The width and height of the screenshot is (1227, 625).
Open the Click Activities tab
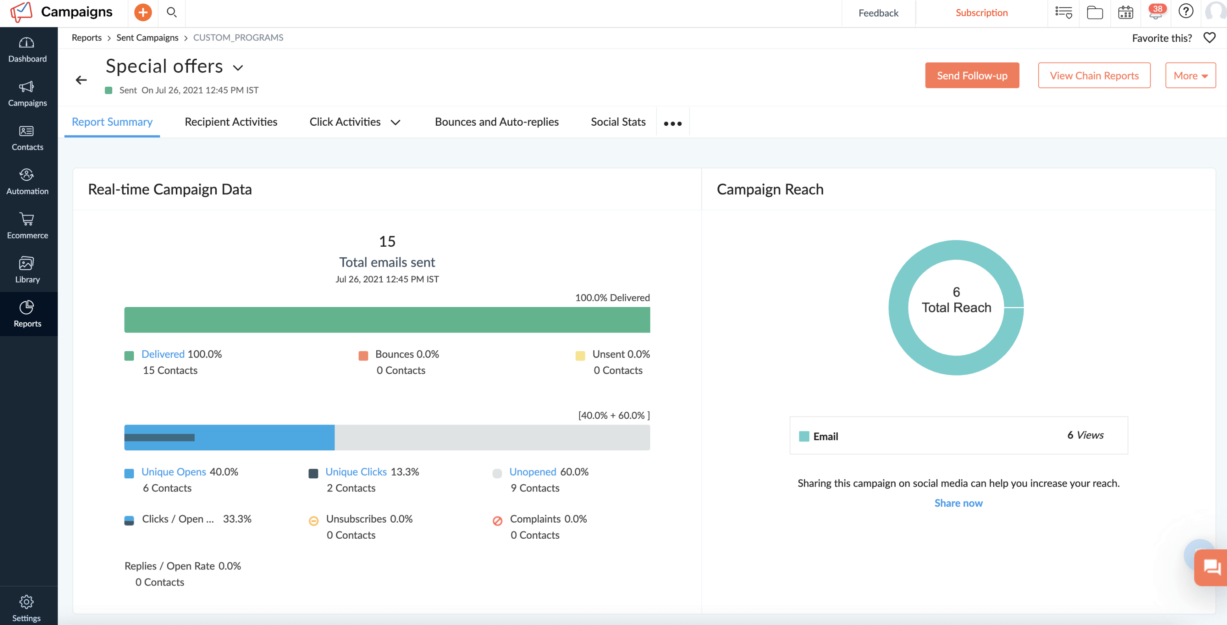(345, 122)
